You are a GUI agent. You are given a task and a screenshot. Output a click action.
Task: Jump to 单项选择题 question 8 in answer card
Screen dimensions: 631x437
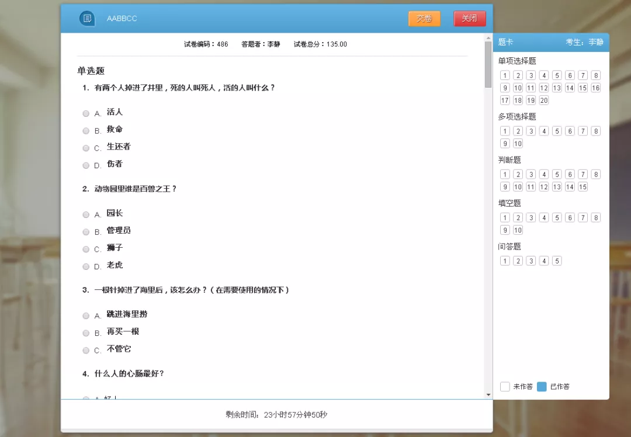[595, 75]
